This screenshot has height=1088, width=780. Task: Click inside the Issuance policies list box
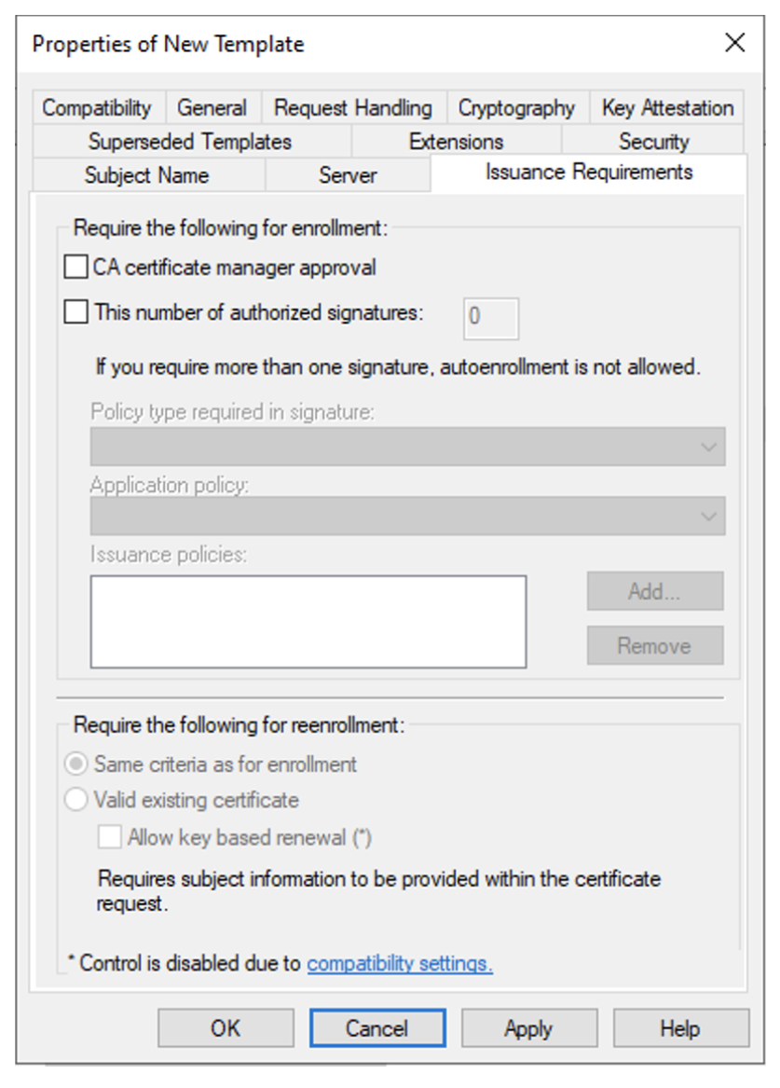308,622
